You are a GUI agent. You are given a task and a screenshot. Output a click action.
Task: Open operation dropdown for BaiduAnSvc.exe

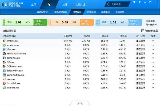pyautogui.click(x=153, y=71)
